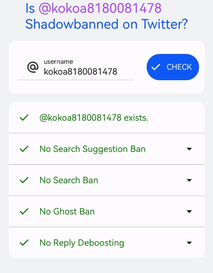Expand the No Ghost Ban dropdown arrow

[189, 212]
